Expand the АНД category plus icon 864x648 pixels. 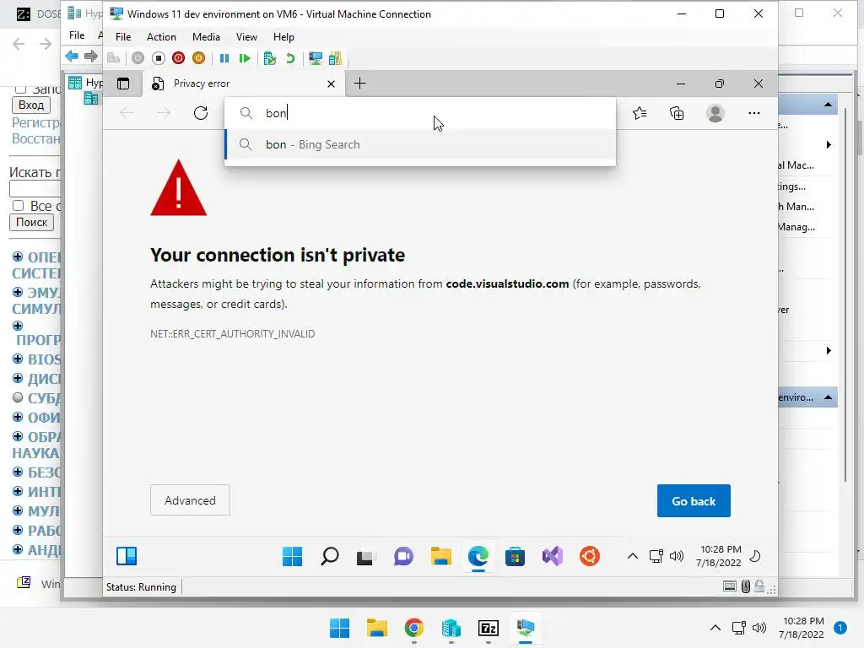(18, 549)
